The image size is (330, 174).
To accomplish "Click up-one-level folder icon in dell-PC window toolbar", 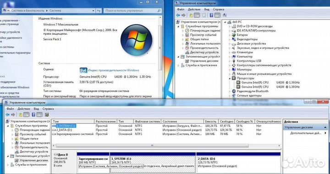I will click(x=191, y=15).
